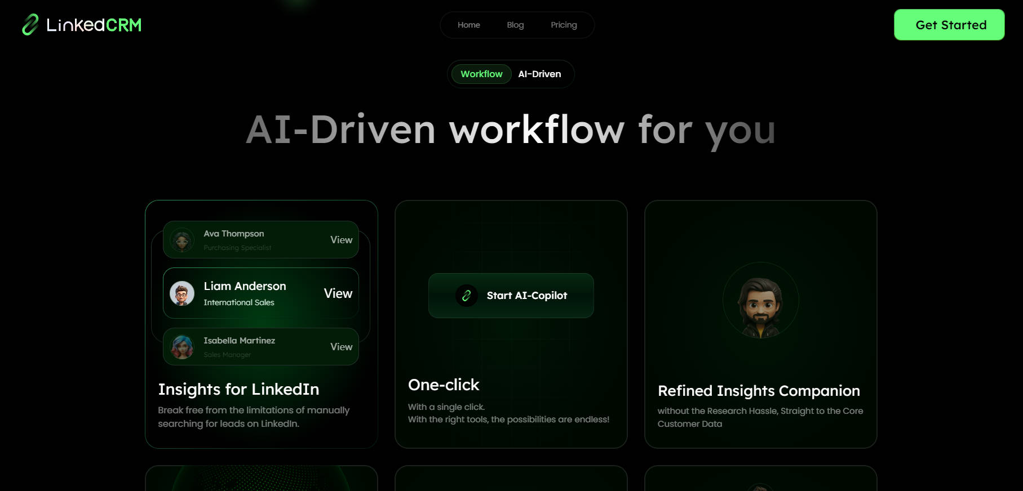Click the Get Started button
This screenshot has width=1023, height=491.
tap(949, 25)
